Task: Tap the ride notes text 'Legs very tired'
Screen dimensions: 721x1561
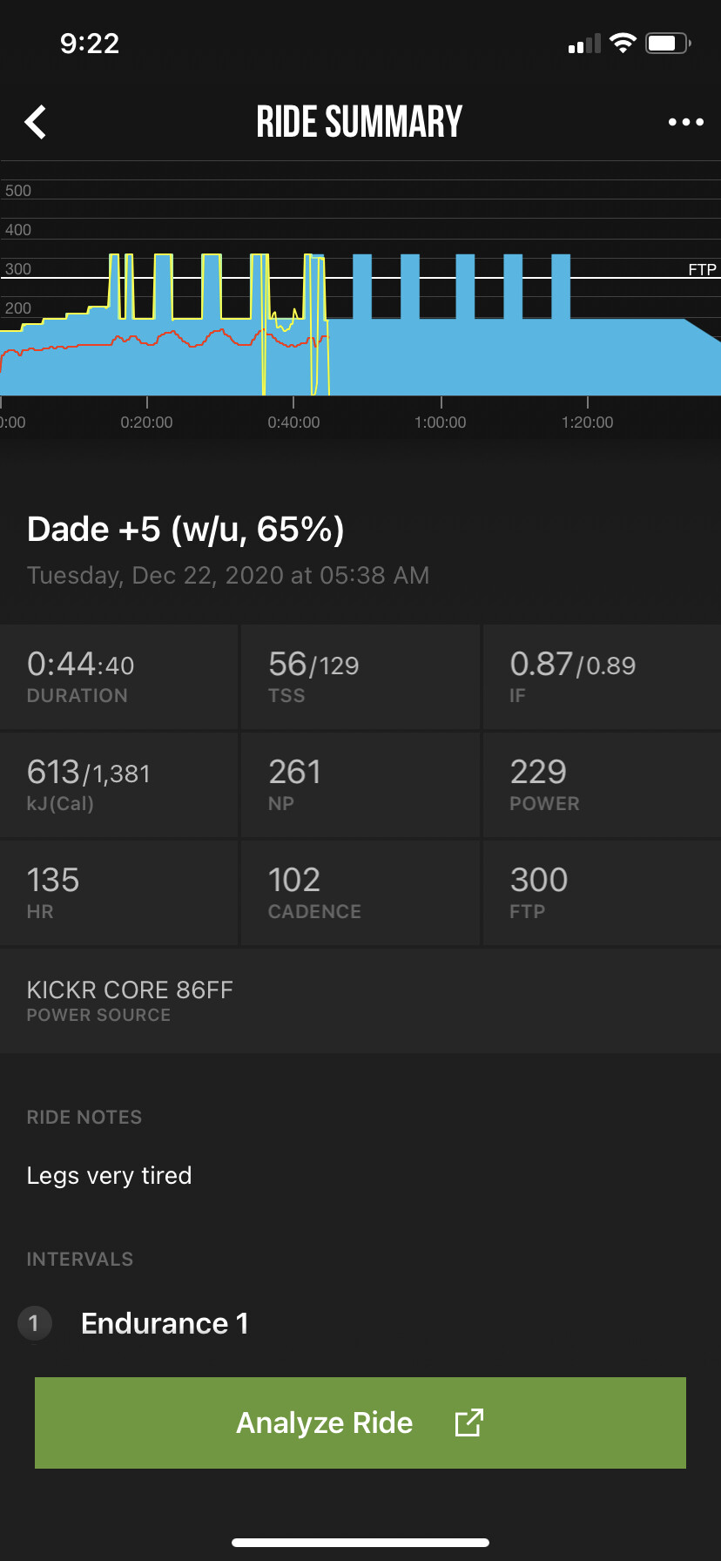Action: pos(110,1176)
